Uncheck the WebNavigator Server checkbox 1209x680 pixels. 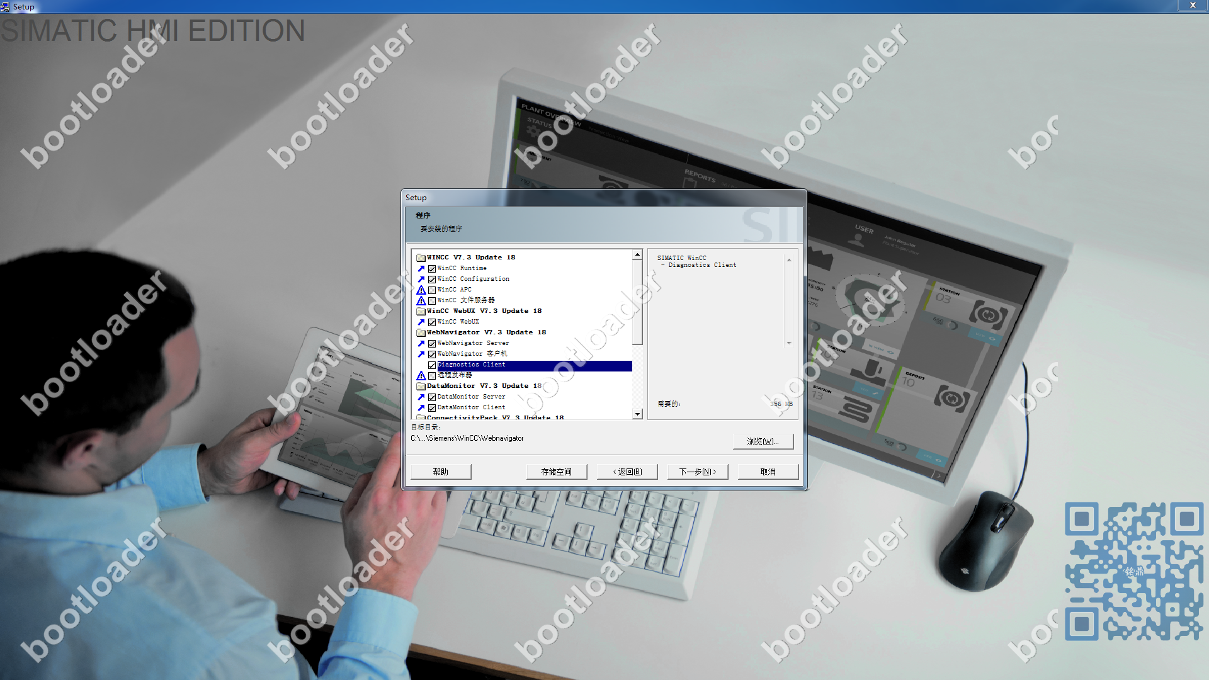point(432,344)
